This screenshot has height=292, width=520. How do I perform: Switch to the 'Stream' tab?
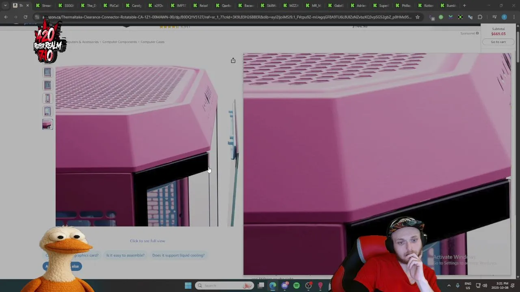(43, 6)
